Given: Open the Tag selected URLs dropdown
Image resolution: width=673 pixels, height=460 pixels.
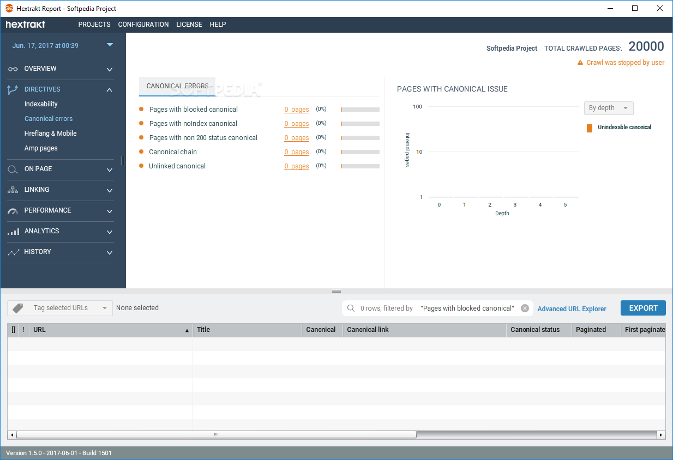Looking at the screenshot, I should (x=60, y=308).
